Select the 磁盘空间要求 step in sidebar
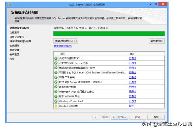Image resolution: width=196 pixels, height=130 pixels. click(x=17, y=37)
